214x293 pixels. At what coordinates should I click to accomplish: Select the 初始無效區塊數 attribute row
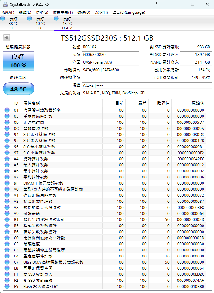[105, 201]
